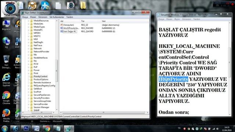Switch to Registry Editor taskbar button
Image resolution: width=235 pixels, height=132 pixels.
pos(69,129)
